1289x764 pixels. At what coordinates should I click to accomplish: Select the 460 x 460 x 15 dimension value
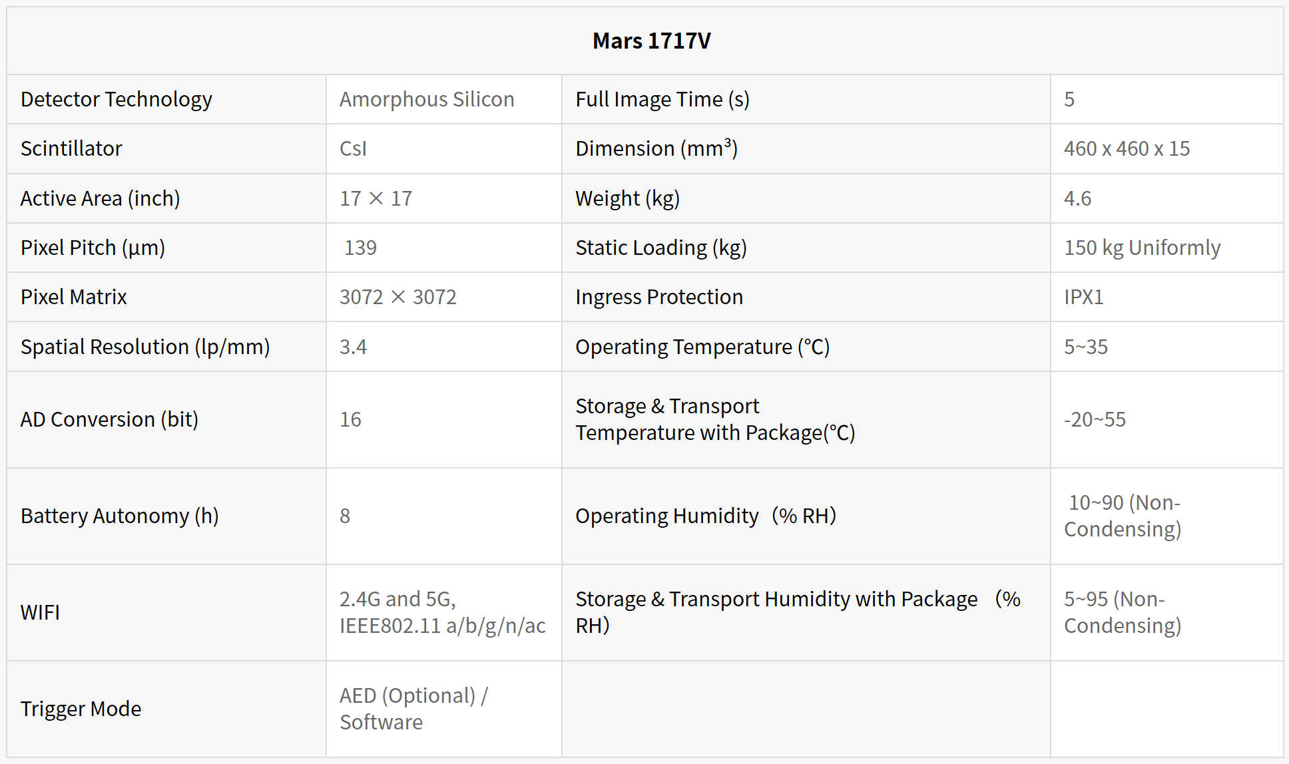pos(1127,148)
